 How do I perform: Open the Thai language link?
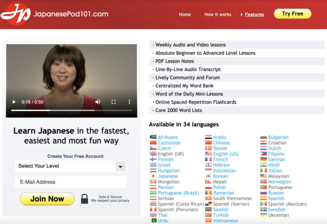[163, 215]
